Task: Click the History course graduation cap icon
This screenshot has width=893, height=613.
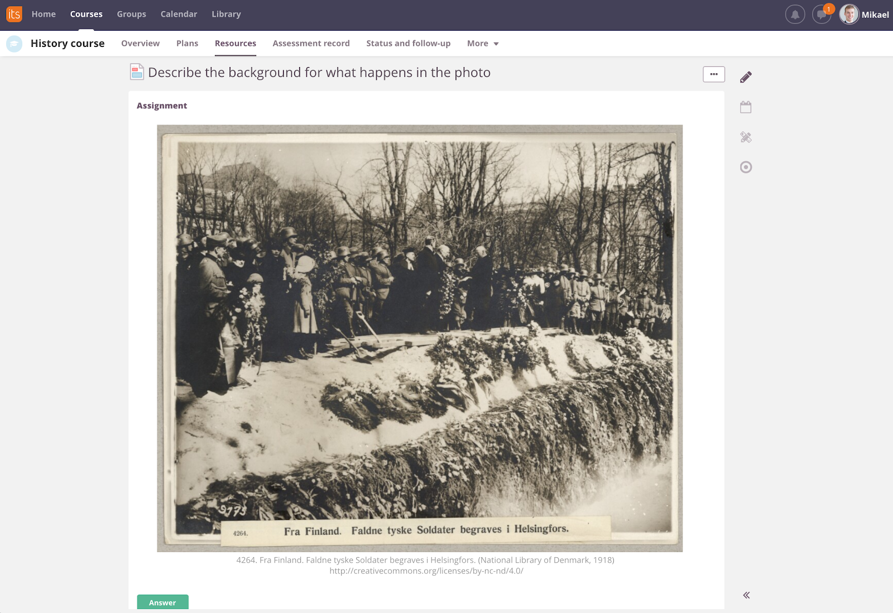Action: point(15,44)
